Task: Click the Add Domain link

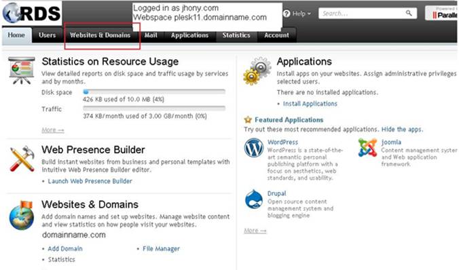Action: (65, 249)
